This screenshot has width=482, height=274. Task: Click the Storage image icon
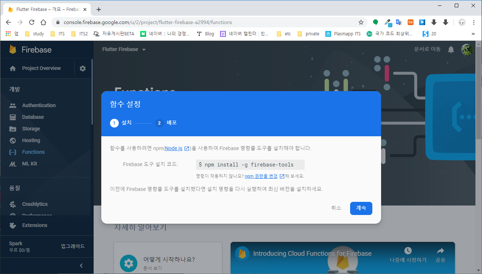click(x=13, y=129)
